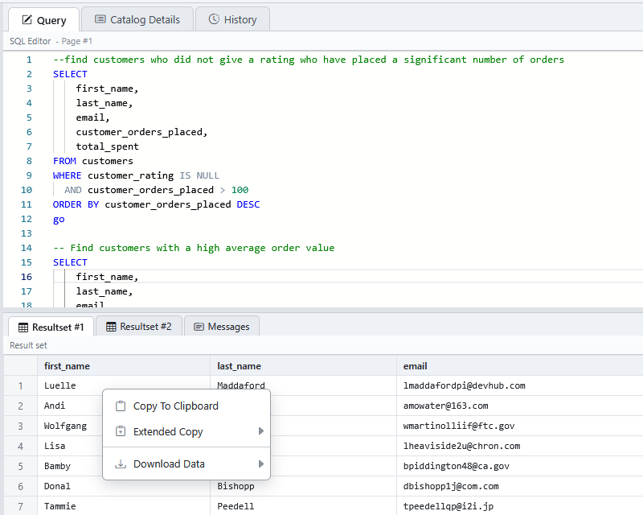
Task: Click the 'go' statement on line 12
Action: coord(59,220)
